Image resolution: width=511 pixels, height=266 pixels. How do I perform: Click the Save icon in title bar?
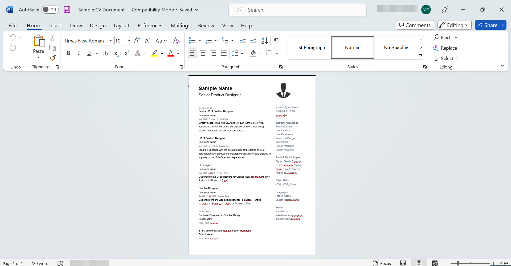67,10
